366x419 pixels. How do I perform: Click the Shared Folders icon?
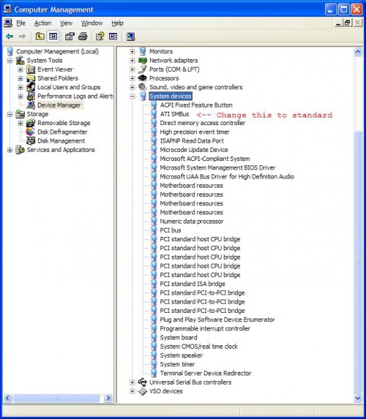(31, 78)
